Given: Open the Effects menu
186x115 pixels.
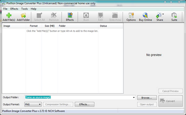Looking at the screenshot, I should [14, 9].
